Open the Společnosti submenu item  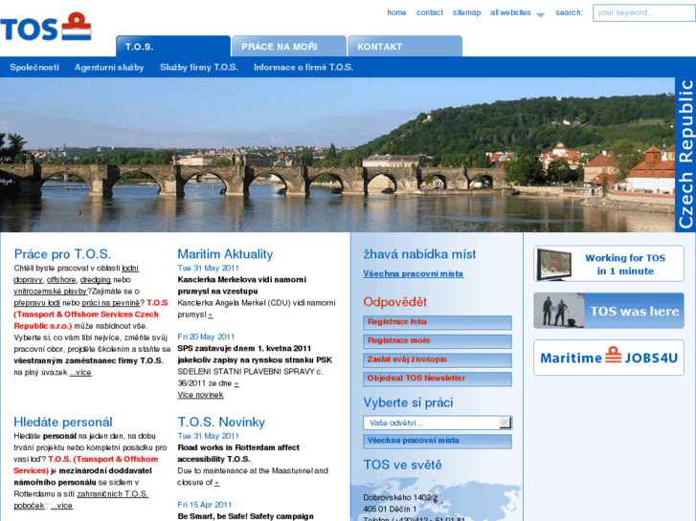click(34, 68)
